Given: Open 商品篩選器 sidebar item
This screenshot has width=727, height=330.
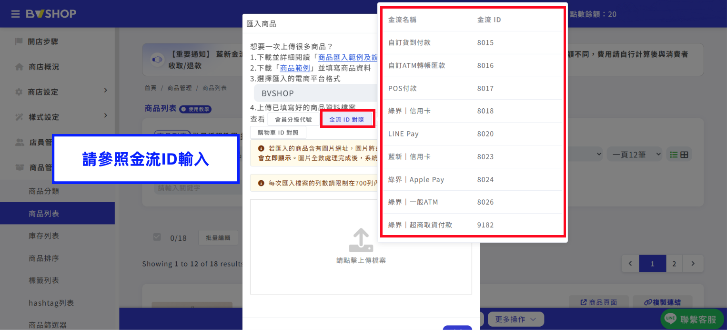Looking at the screenshot, I should pyautogui.click(x=48, y=325).
